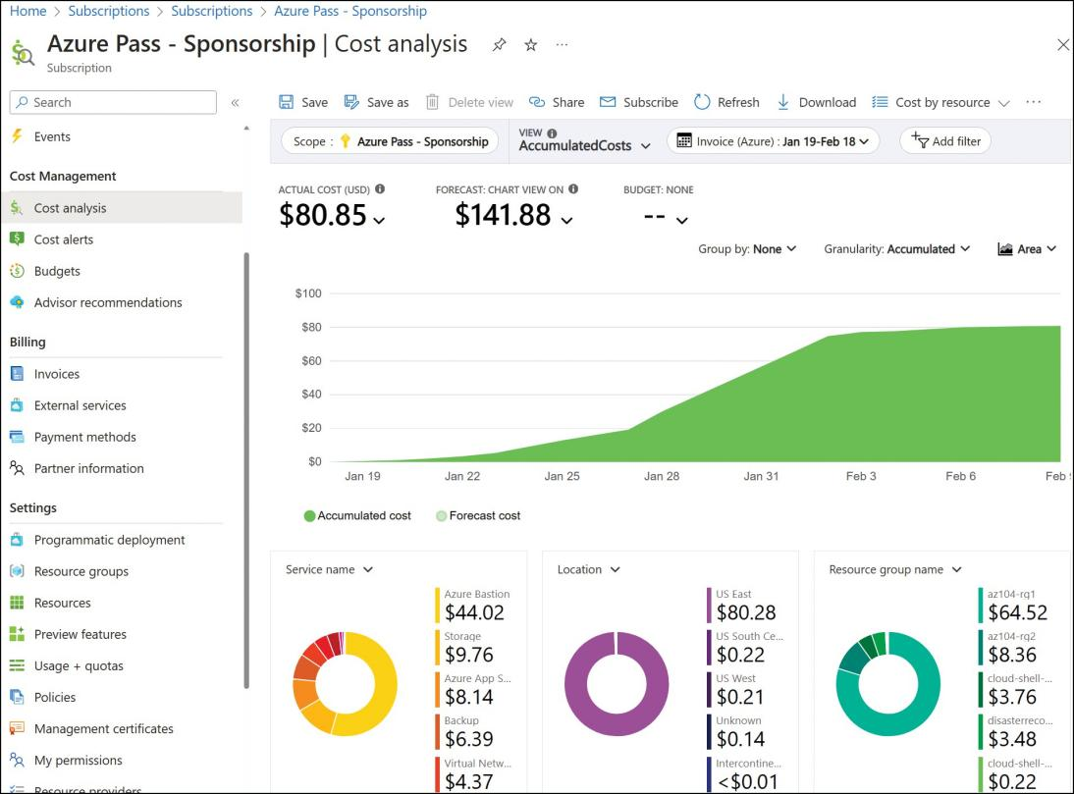Pin the Cost analysis page
Image resolution: width=1074 pixels, height=794 pixels.
pos(500,45)
